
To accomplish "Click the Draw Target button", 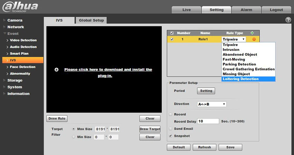I will (150, 129).
